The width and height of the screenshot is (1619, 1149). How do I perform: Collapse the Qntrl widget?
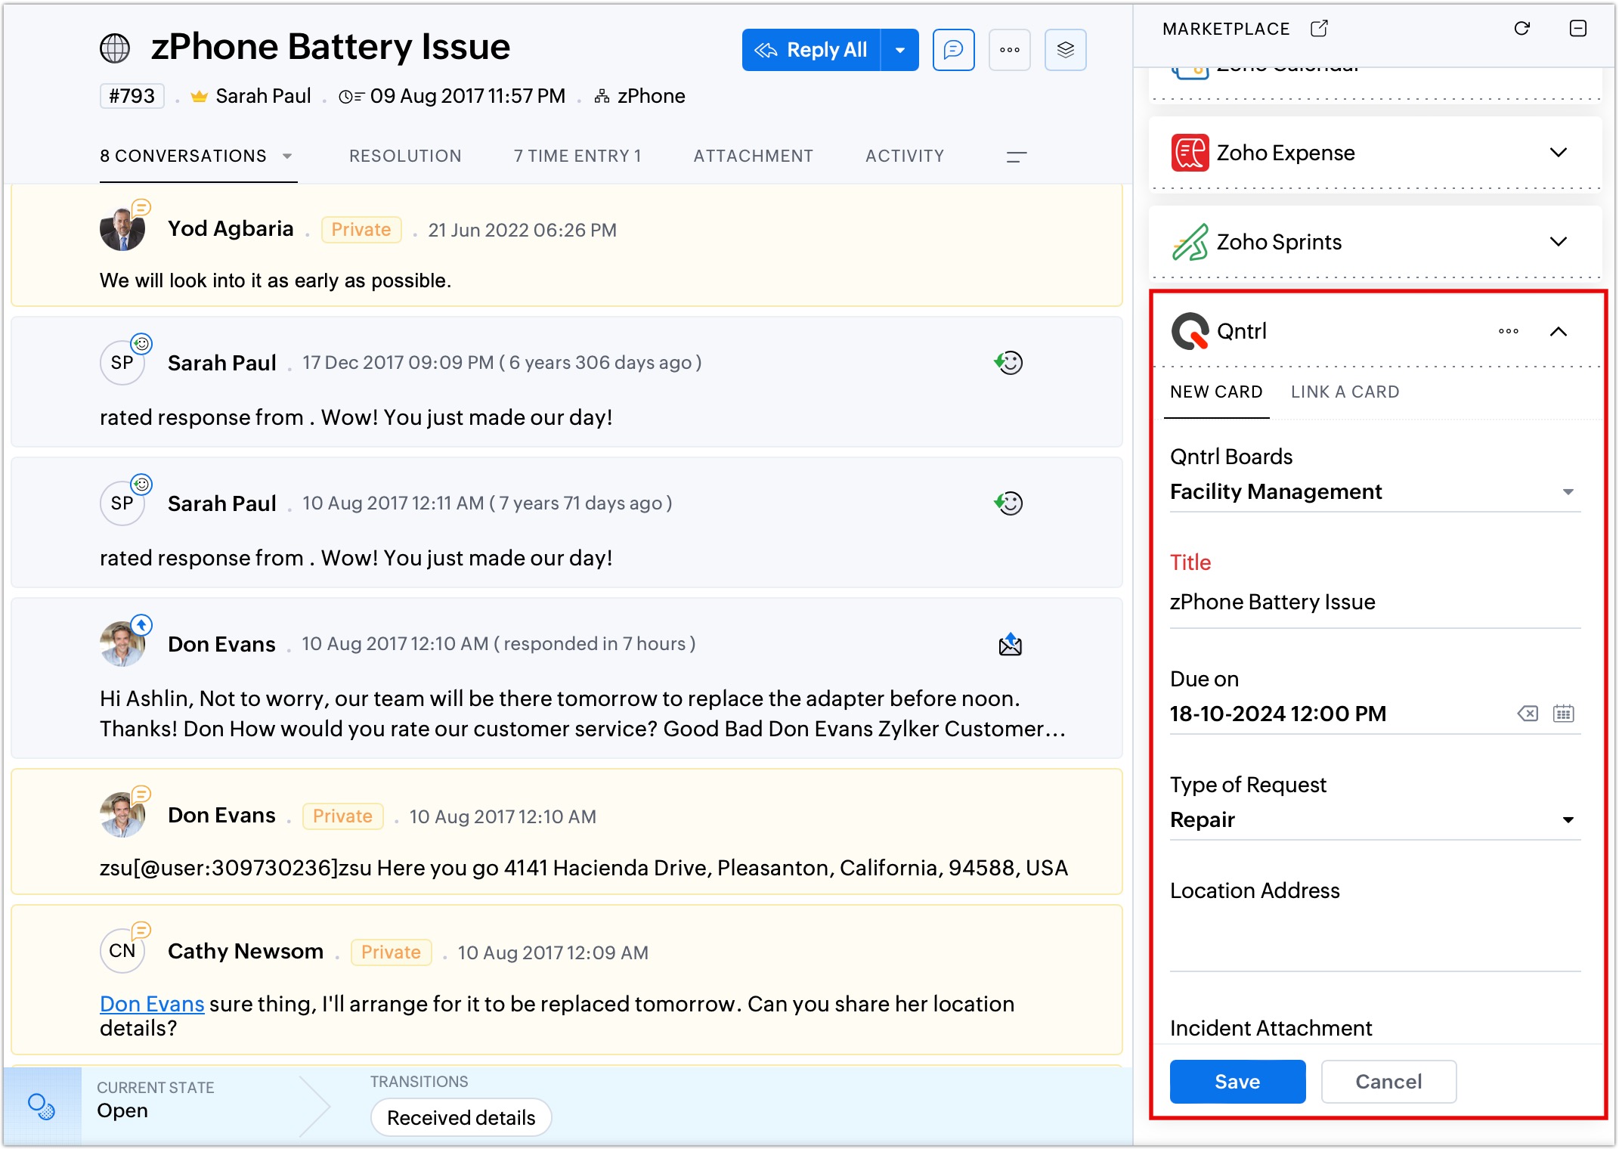pos(1558,331)
